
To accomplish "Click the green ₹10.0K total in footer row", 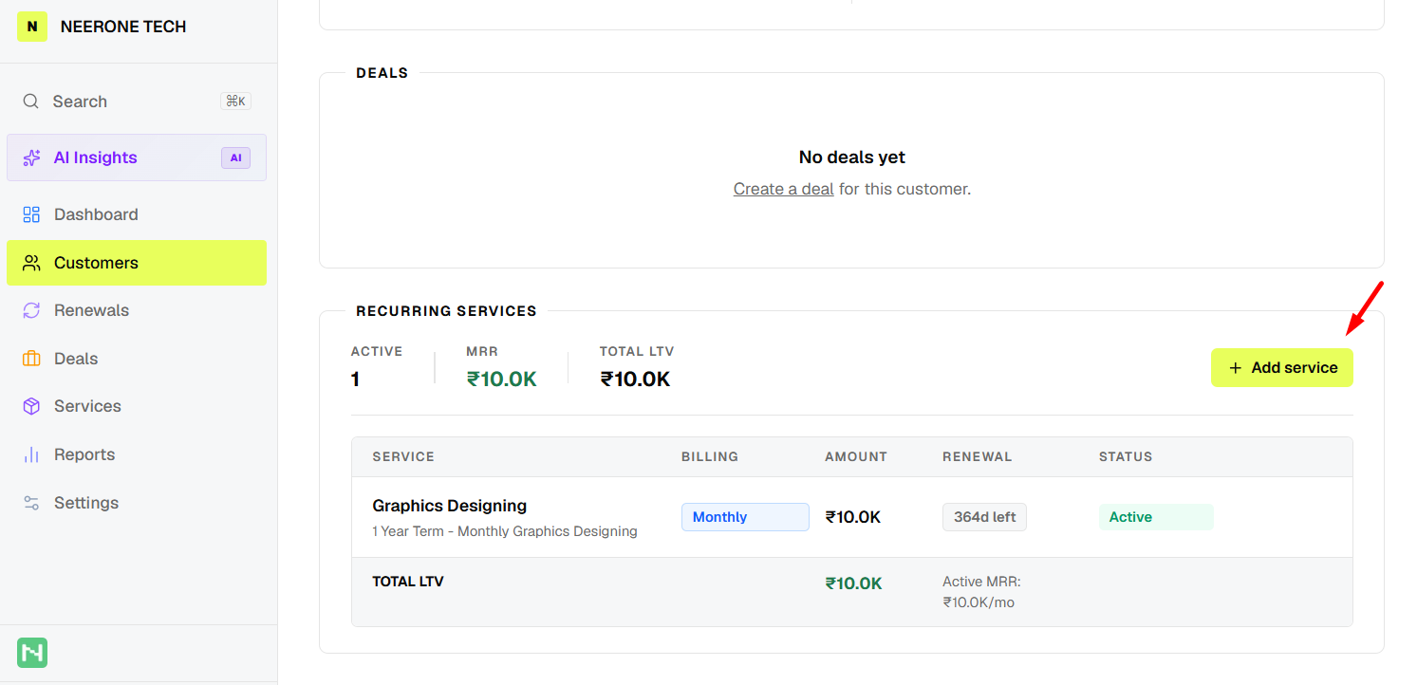I will (854, 583).
